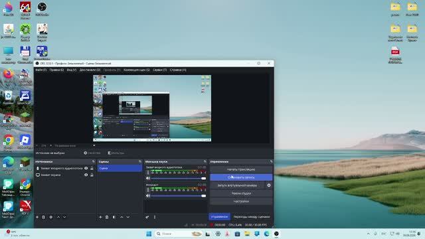Open File Explorer from the taskbar
Viewport: 425px width, 239px height.
coord(247,234)
